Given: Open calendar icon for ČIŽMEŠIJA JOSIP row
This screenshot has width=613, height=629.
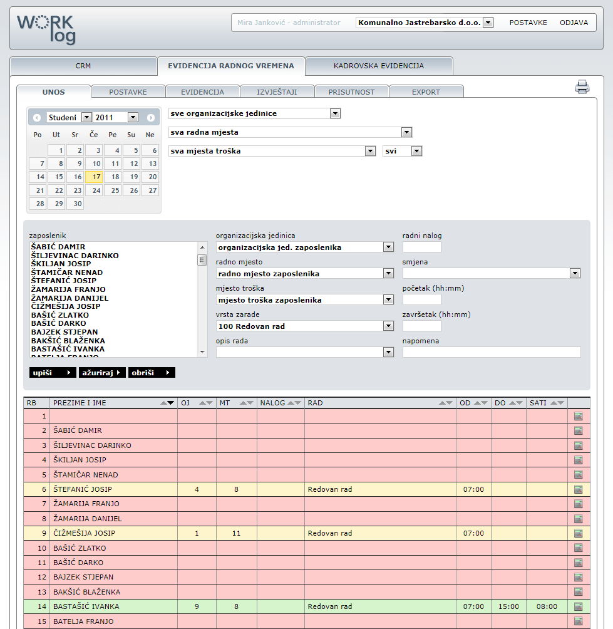Looking at the screenshot, I should 578,533.
